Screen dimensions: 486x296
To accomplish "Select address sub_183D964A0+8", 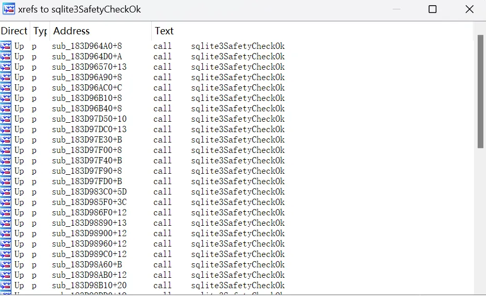I will (87, 46).
